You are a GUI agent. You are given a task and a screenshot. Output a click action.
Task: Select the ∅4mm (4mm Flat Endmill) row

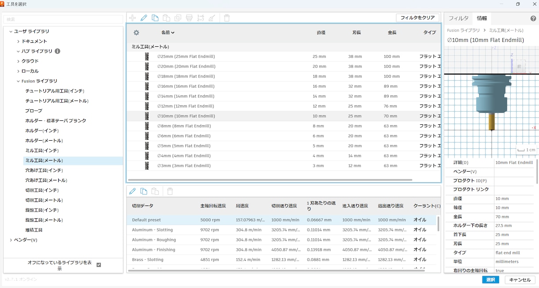(284, 156)
